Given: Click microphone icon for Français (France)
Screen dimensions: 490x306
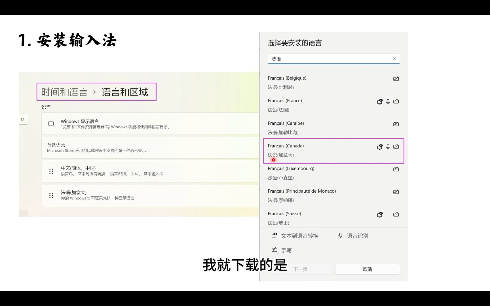Looking at the screenshot, I should (x=388, y=101).
